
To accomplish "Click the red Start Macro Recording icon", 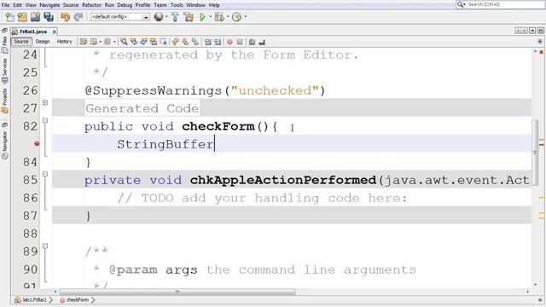I will 229,42.
